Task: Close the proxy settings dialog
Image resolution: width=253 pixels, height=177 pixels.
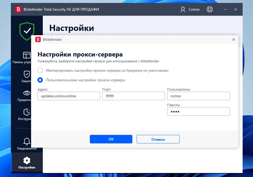Action: (234, 40)
